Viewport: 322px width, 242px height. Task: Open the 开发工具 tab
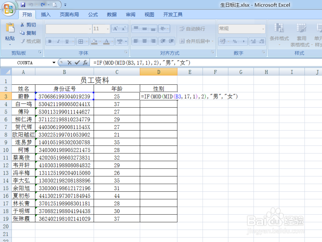click(x=173, y=14)
